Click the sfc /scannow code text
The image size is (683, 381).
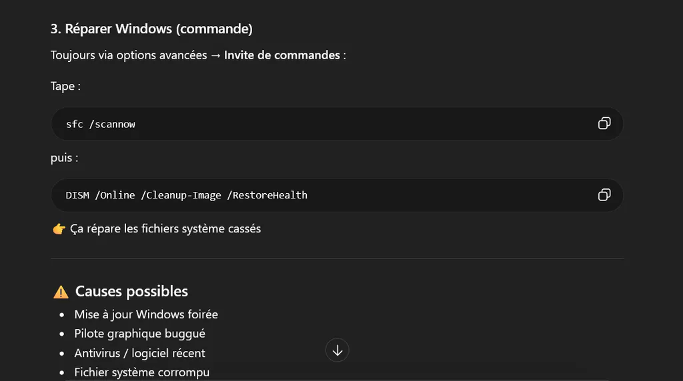click(x=101, y=125)
